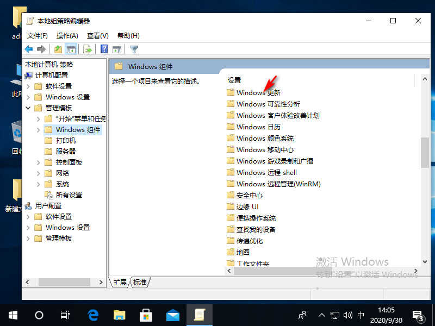Select 服务器 in the tree
Viewport: 435px width, 326px height.
pos(60,152)
